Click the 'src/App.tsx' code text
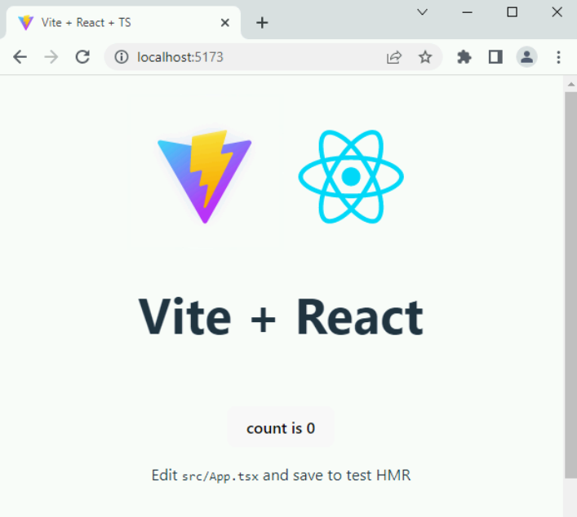This screenshot has height=517, width=577. pos(220,476)
